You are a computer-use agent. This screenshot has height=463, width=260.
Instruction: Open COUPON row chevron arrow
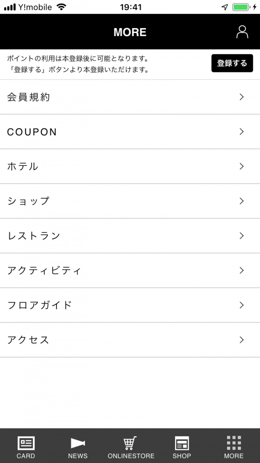pyautogui.click(x=242, y=132)
